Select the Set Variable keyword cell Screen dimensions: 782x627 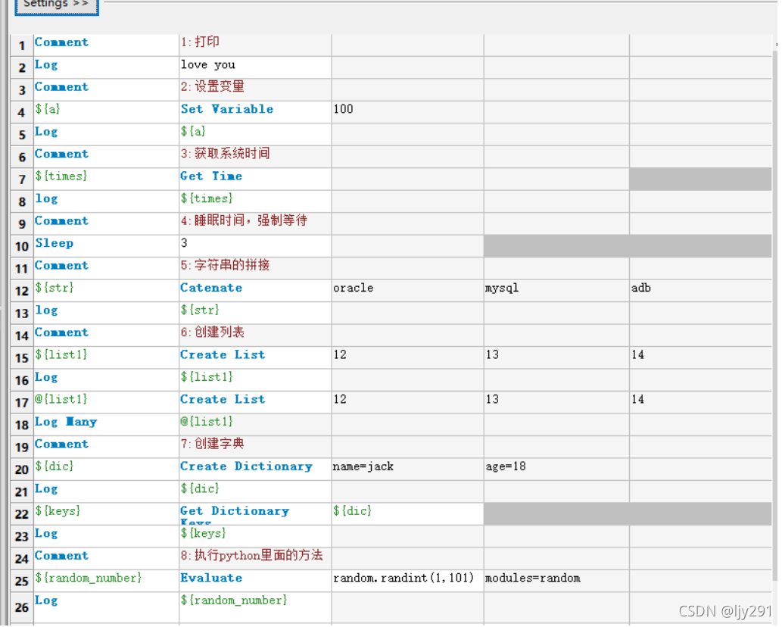click(255, 112)
